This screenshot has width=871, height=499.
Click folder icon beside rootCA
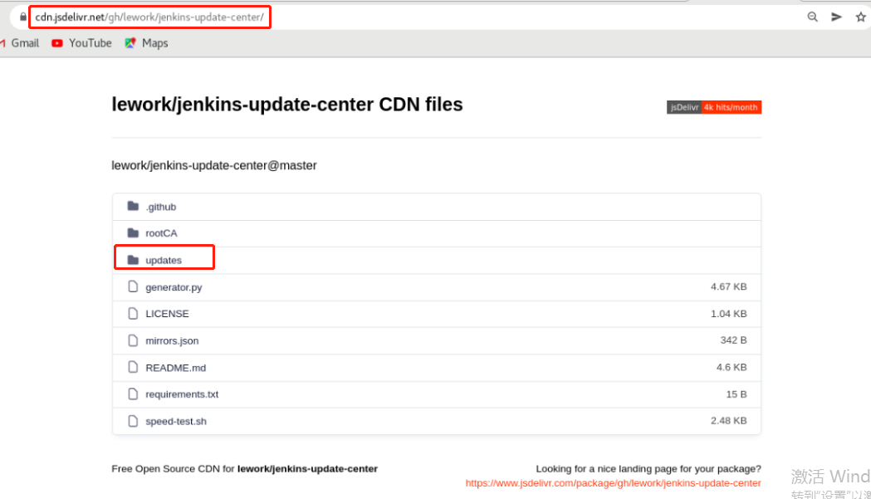pos(133,232)
